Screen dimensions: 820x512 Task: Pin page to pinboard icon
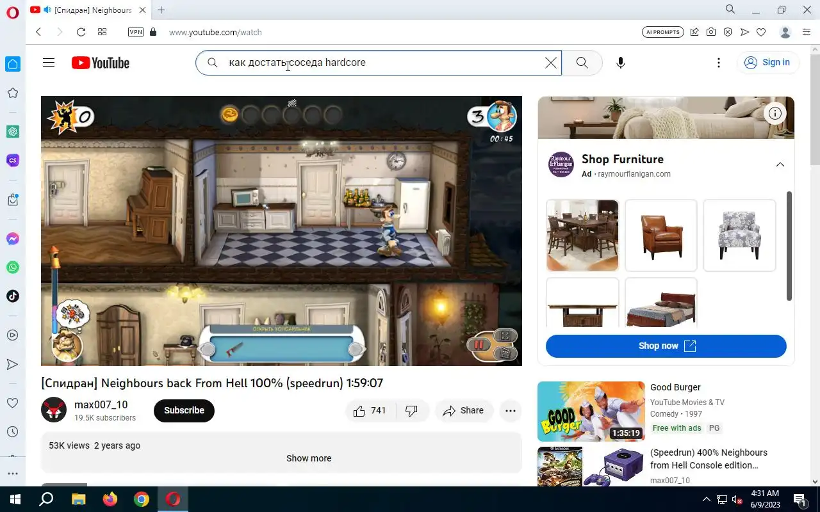pos(694,32)
